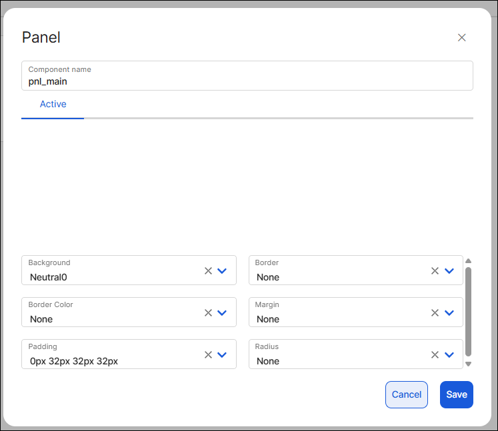498x431 pixels.
Task: Cancel the panel changes
Action: coord(406,394)
